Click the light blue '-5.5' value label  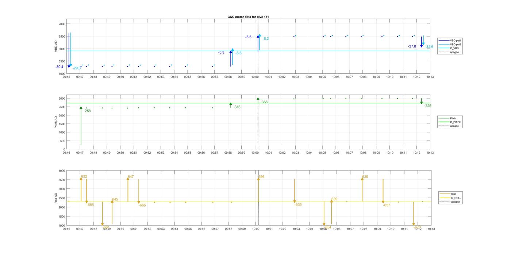[238, 53]
